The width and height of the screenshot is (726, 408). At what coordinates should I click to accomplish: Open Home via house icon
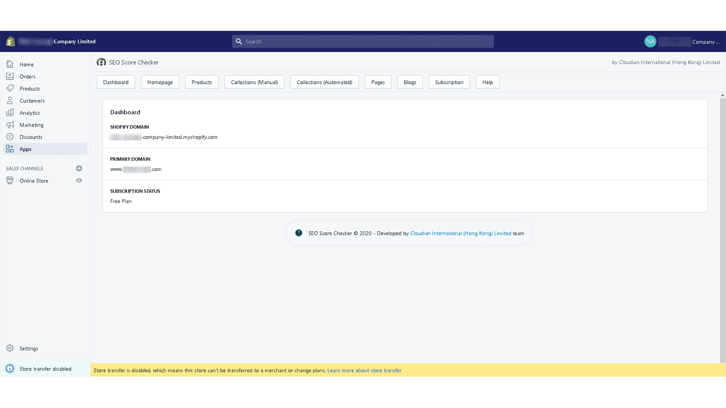(x=10, y=64)
